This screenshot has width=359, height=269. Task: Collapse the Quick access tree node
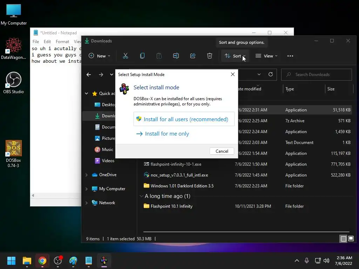click(87, 93)
